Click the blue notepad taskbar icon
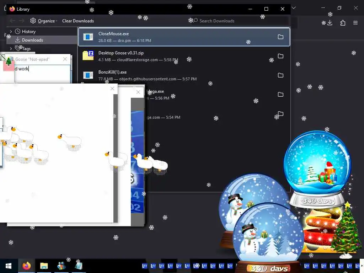The width and height of the screenshot is (364, 273). coord(79,266)
